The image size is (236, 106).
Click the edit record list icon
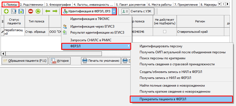(14, 11)
